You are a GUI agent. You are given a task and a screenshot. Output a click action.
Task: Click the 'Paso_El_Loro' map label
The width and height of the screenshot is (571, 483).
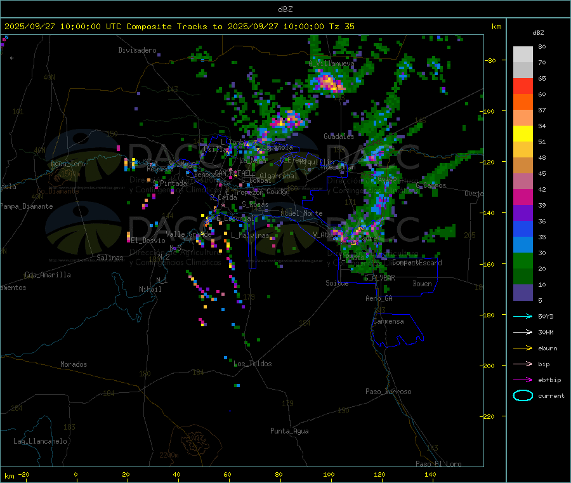pyautogui.click(x=438, y=464)
